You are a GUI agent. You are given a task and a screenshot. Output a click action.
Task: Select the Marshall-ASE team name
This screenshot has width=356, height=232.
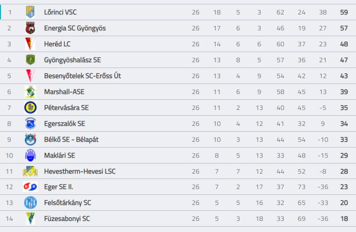tap(64, 92)
